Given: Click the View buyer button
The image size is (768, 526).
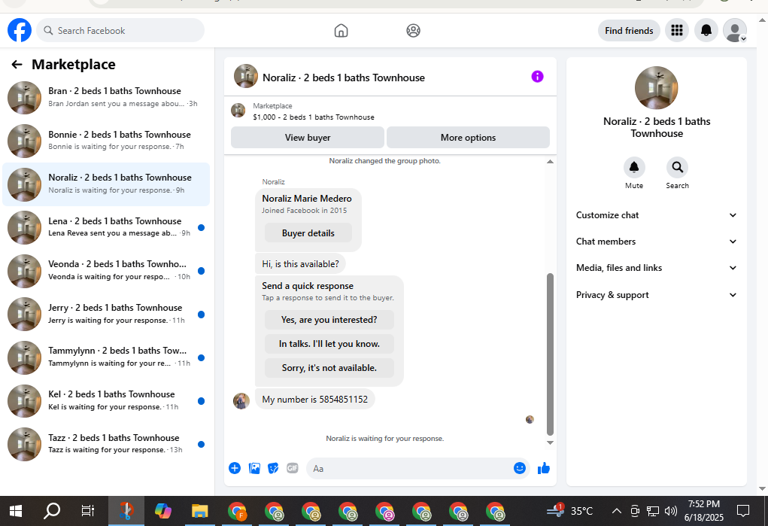Looking at the screenshot, I should [308, 138].
